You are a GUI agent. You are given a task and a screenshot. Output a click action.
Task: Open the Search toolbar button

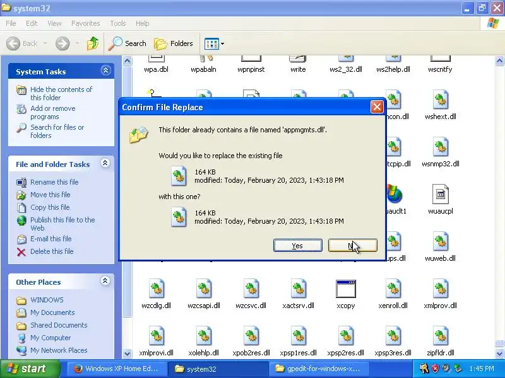point(128,43)
